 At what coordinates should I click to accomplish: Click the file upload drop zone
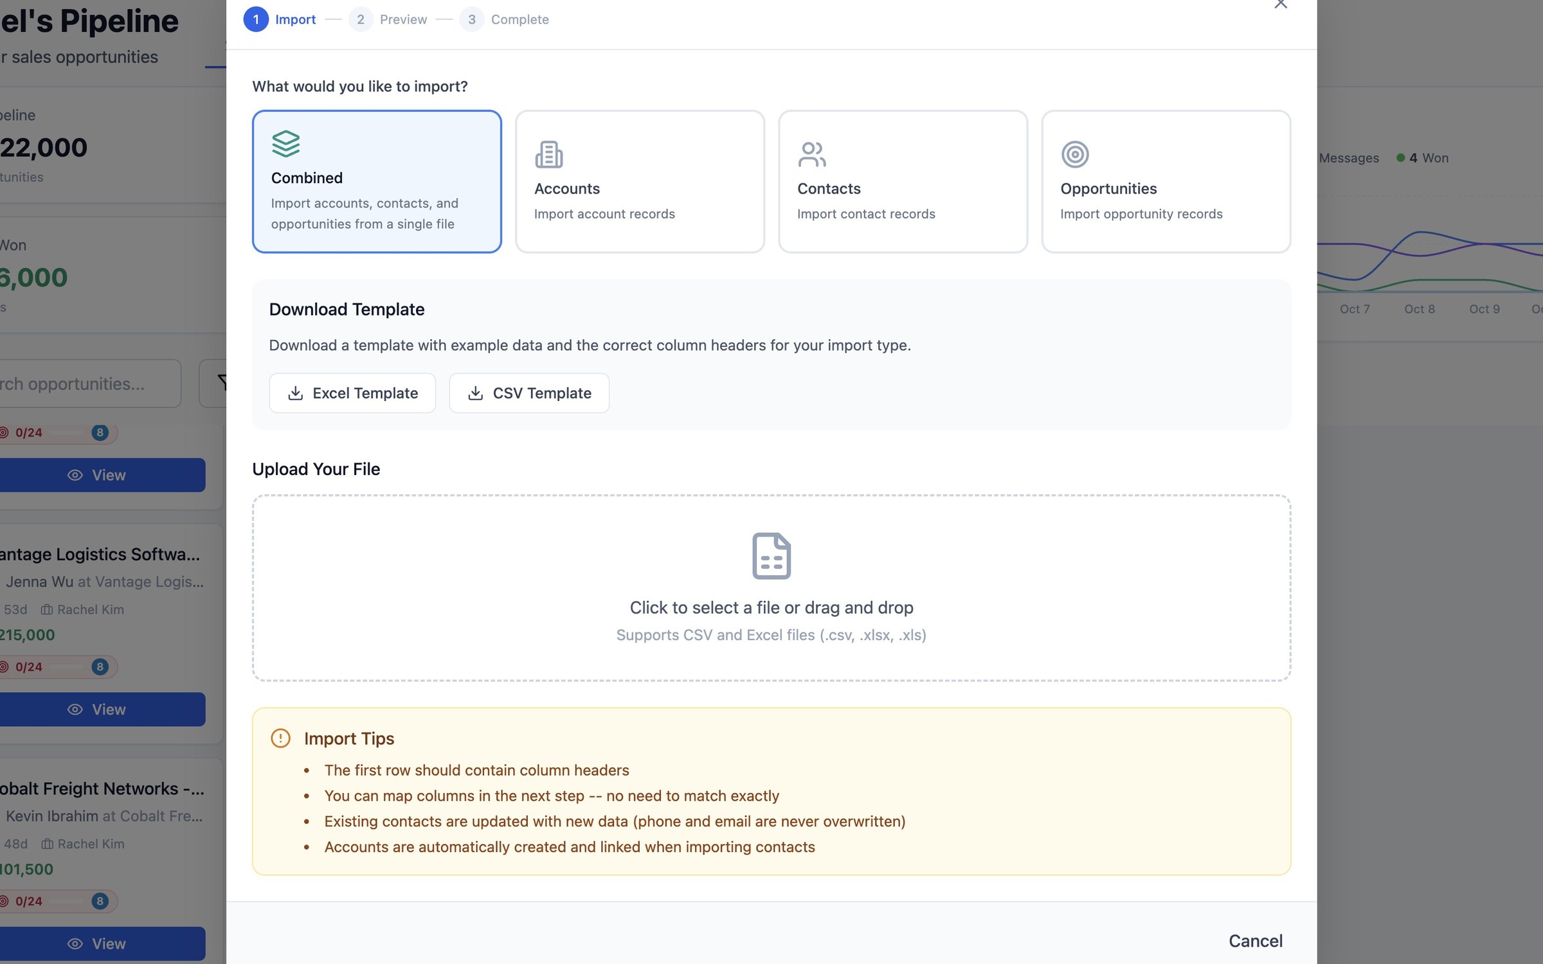click(x=771, y=587)
